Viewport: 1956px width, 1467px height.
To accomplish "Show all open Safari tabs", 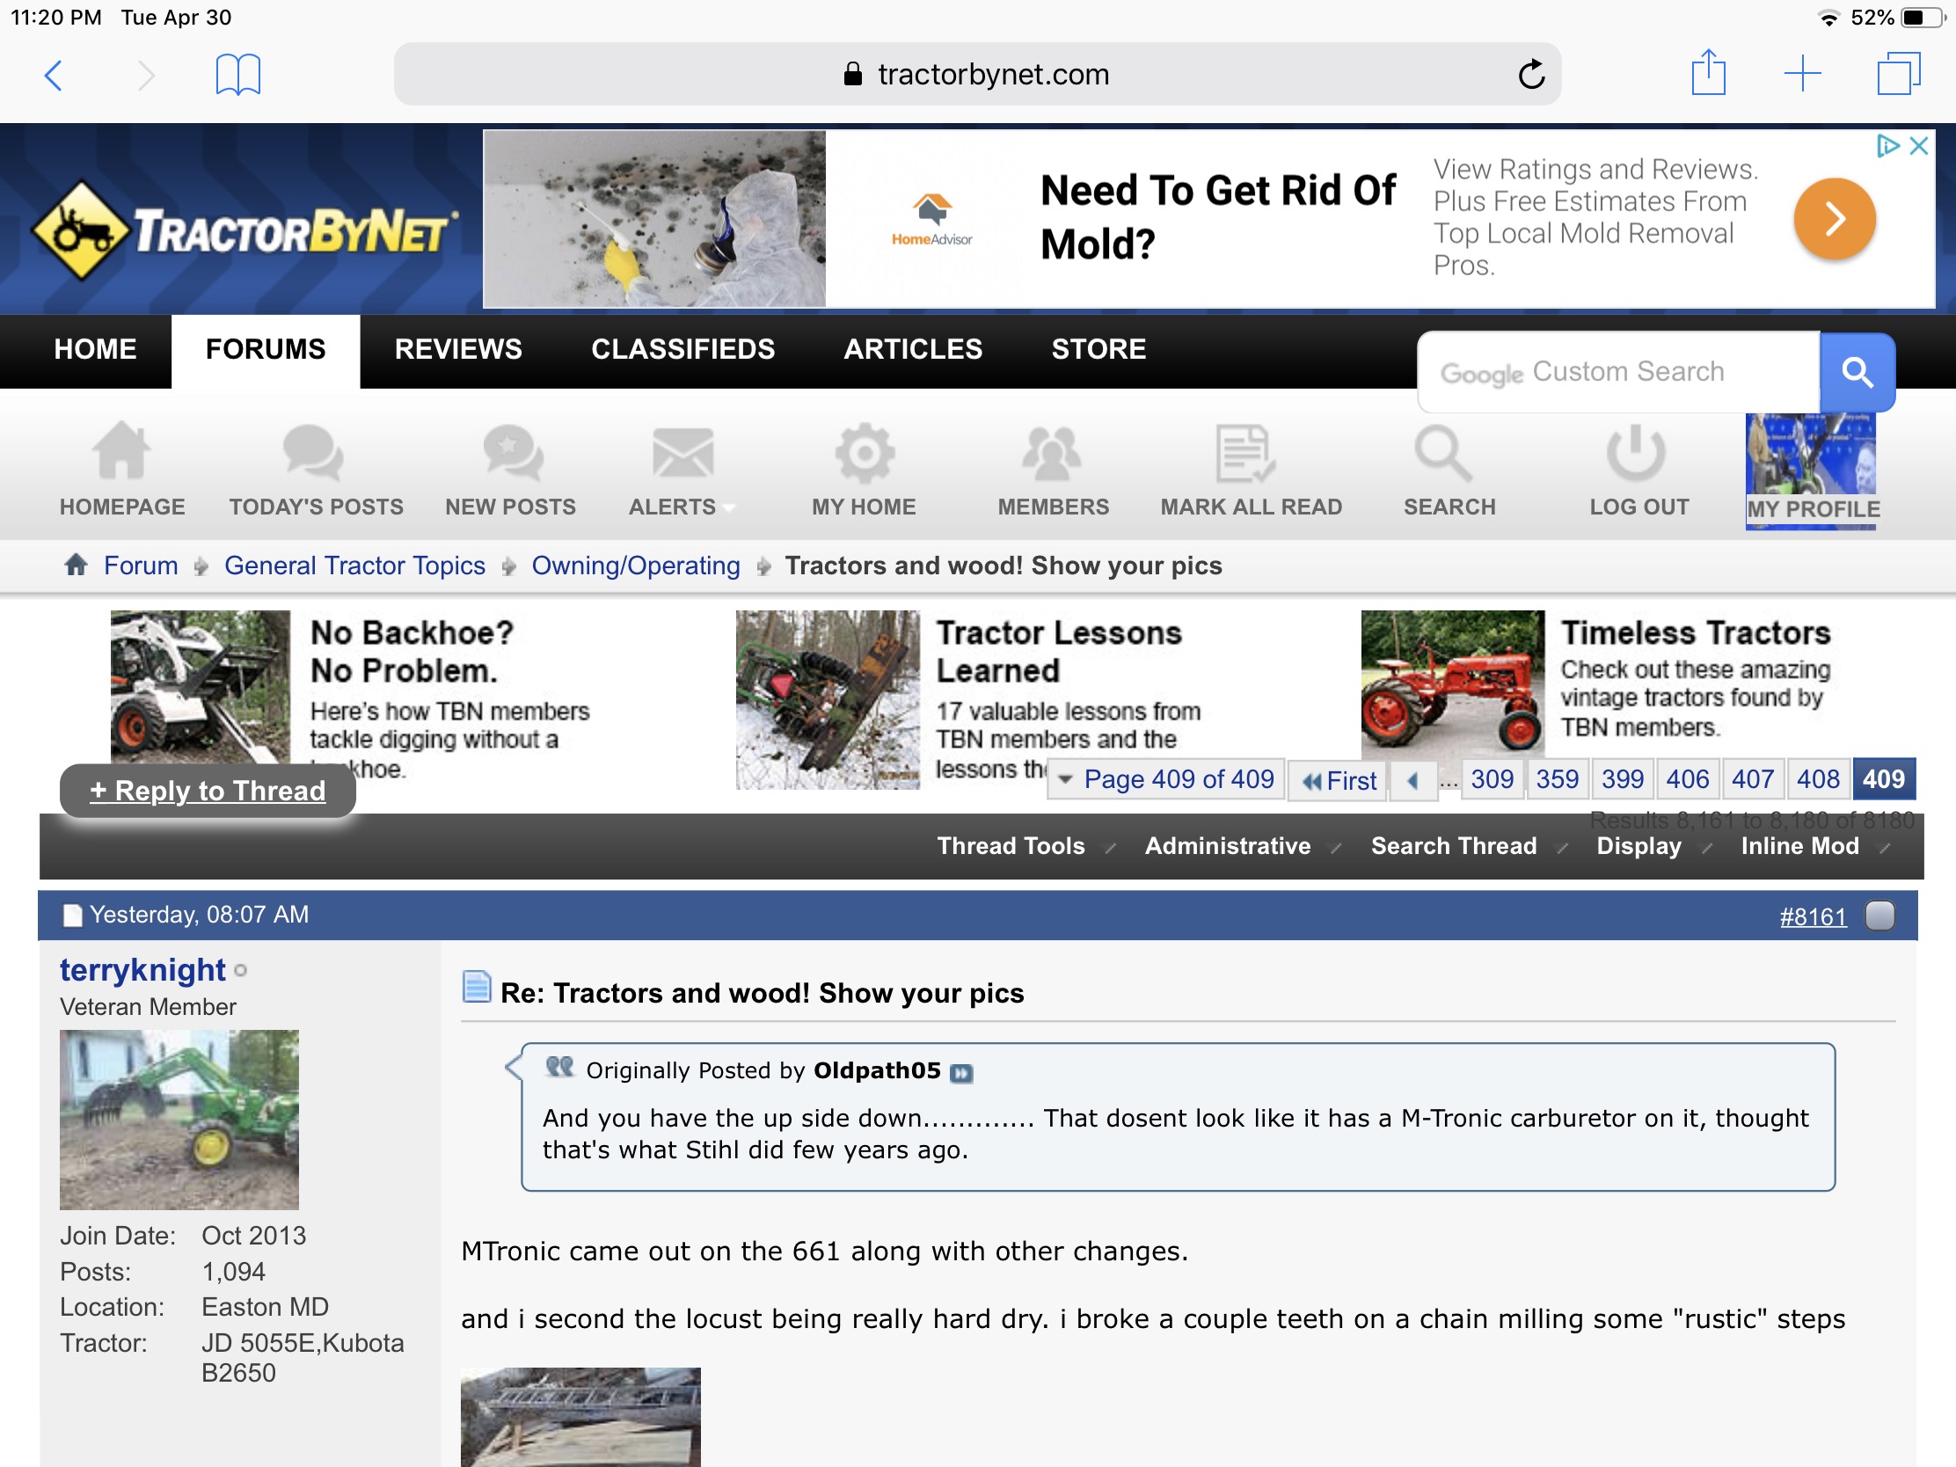I will [1899, 73].
